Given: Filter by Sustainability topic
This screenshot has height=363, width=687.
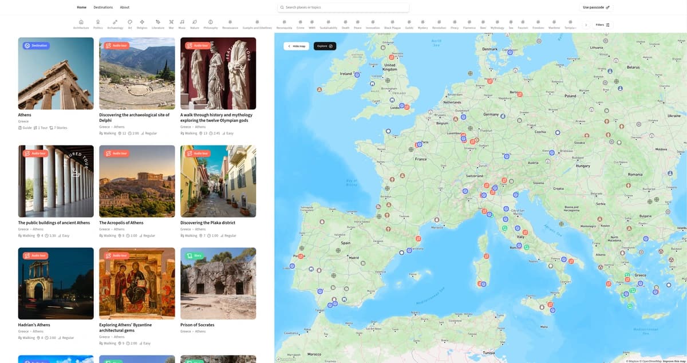Looking at the screenshot, I should [329, 24].
